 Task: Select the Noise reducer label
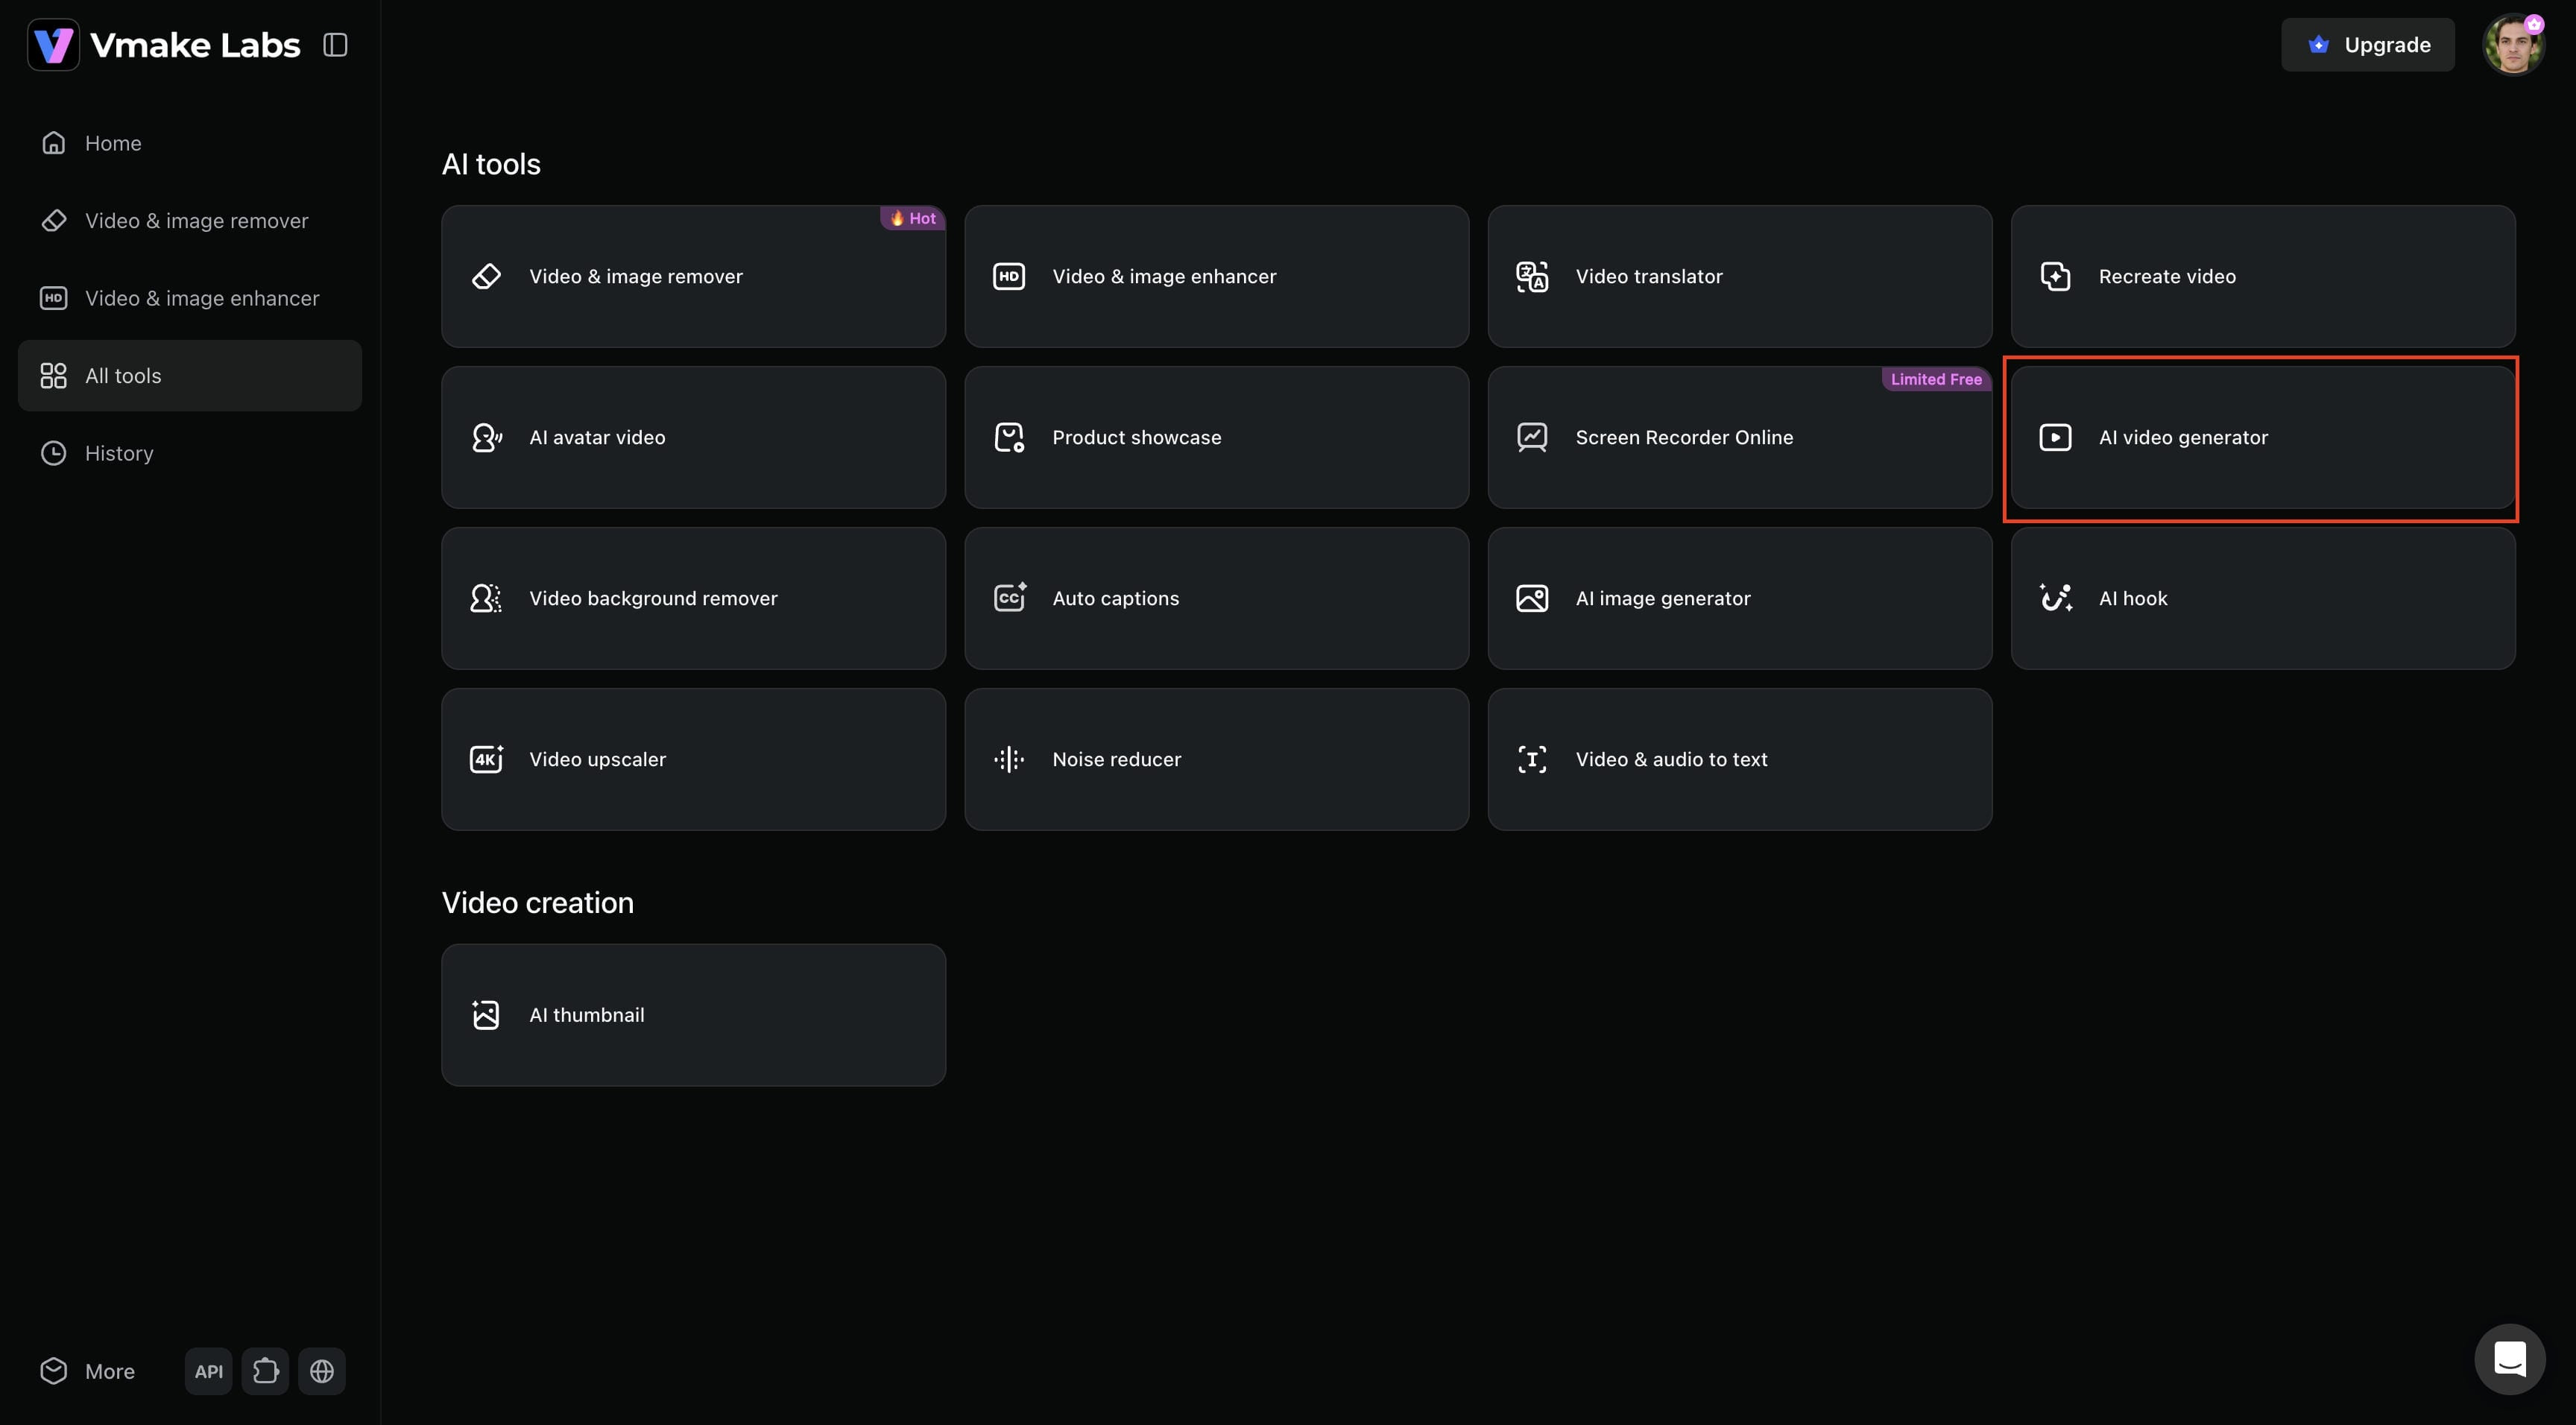tap(1116, 759)
